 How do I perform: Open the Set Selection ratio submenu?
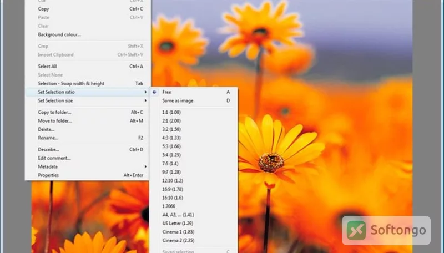click(88, 92)
